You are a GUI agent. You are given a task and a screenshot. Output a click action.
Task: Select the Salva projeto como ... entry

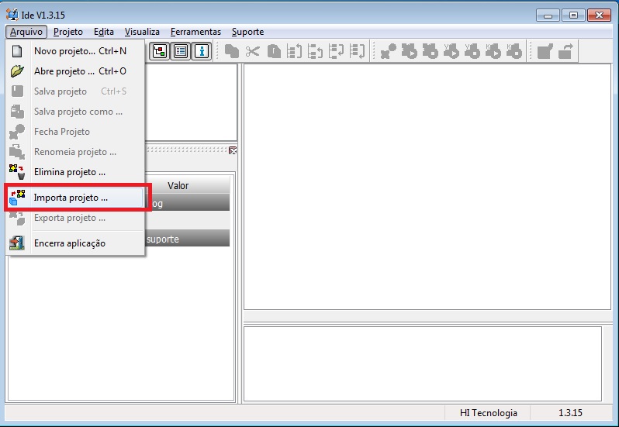click(x=75, y=112)
